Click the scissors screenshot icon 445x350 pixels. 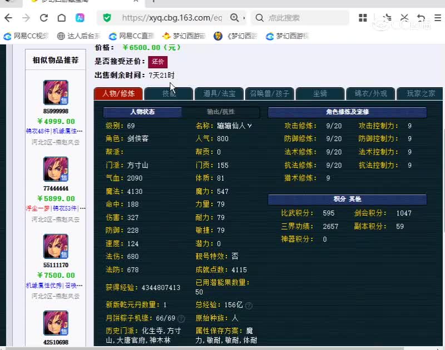[404, 18]
